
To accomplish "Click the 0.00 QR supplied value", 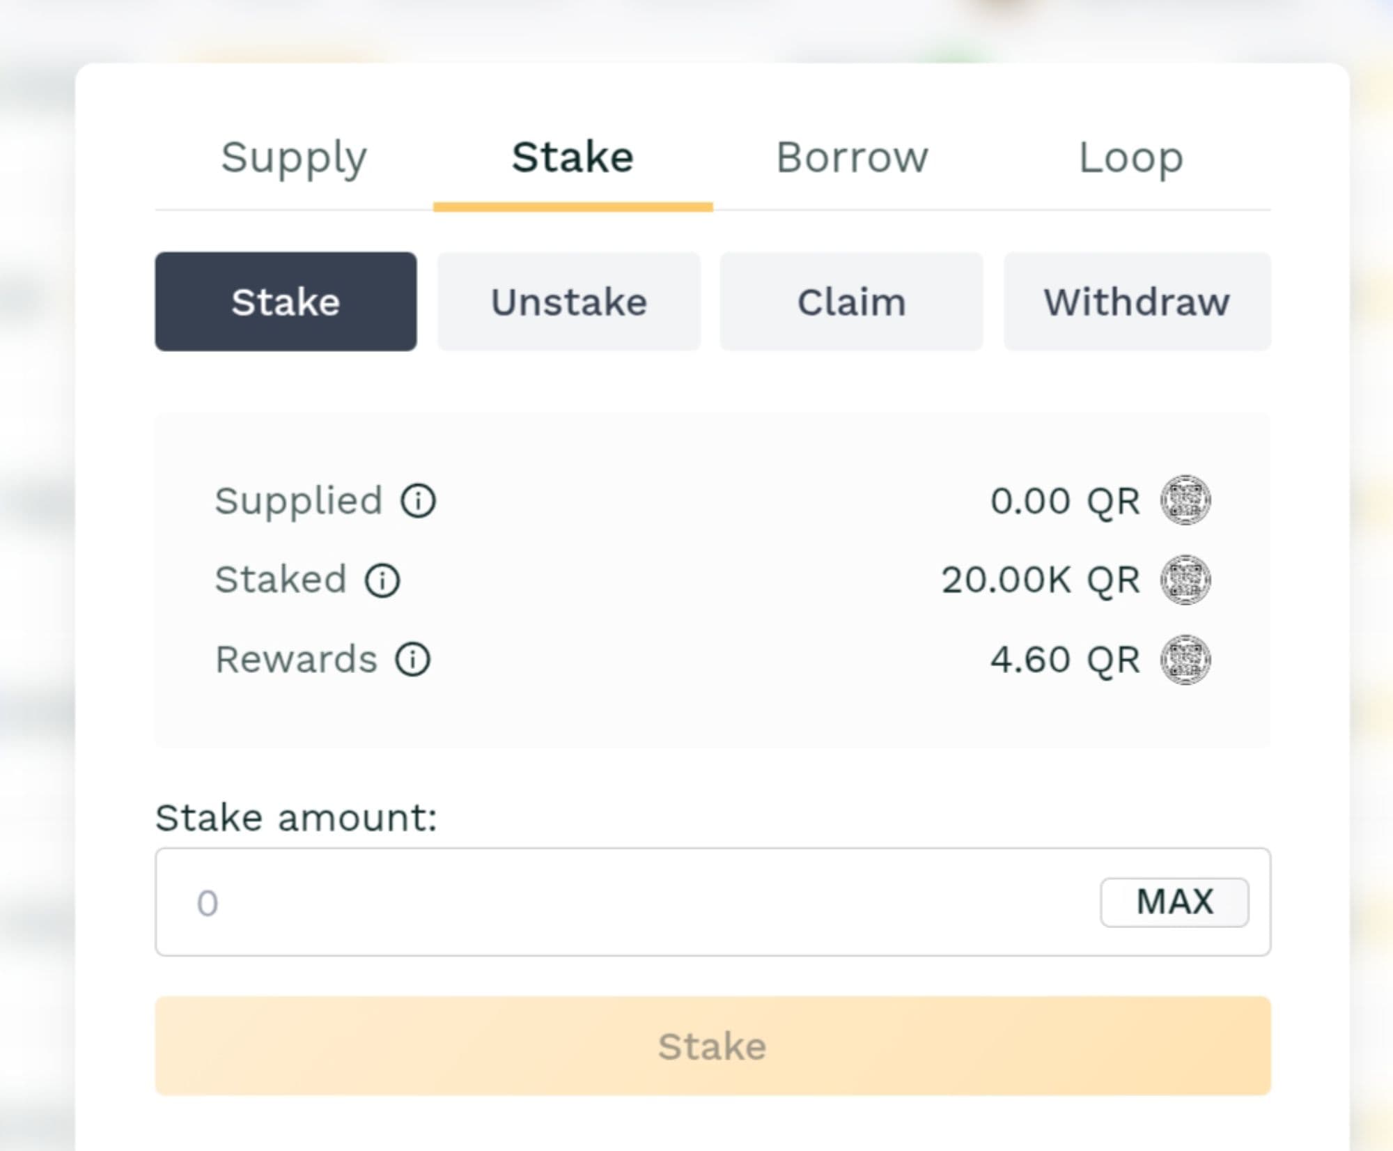I will (1065, 501).
